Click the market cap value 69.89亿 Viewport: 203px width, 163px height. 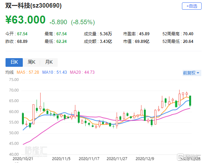point(142,42)
